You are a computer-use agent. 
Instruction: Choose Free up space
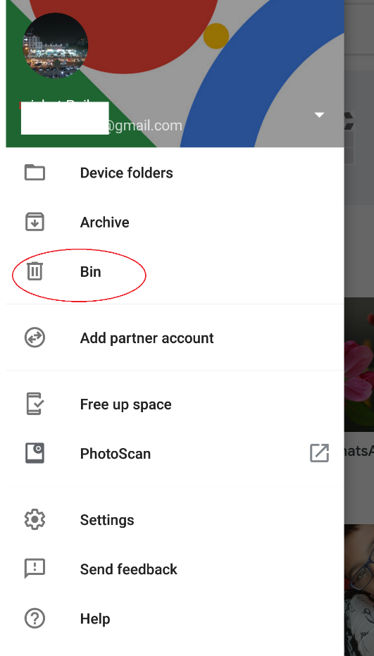(x=175, y=404)
